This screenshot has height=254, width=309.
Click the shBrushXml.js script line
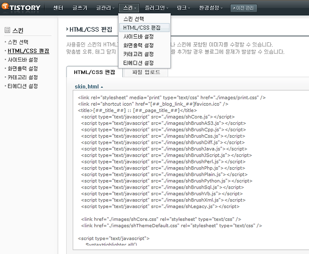(x=163, y=200)
